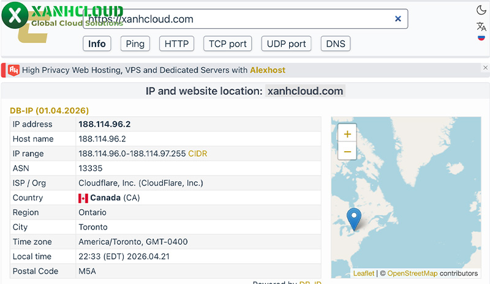Viewport: 490px width, 284px height.
Task: Click the Postal Code row label
Action: (x=36, y=271)
